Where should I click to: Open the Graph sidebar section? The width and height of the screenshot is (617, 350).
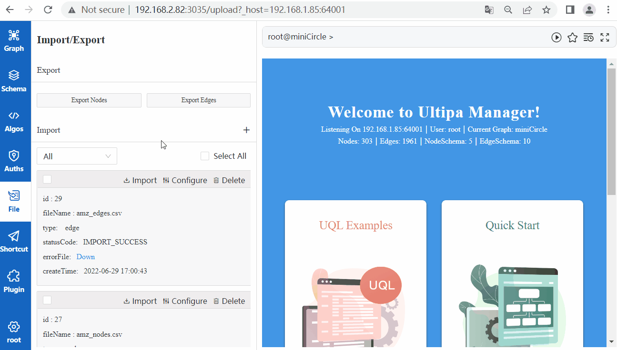click(x=14, y=40)
